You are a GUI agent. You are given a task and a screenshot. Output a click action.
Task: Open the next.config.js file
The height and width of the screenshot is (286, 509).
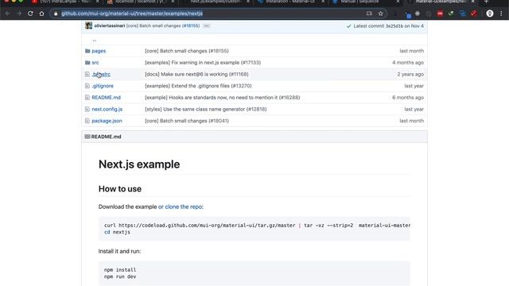107,110
